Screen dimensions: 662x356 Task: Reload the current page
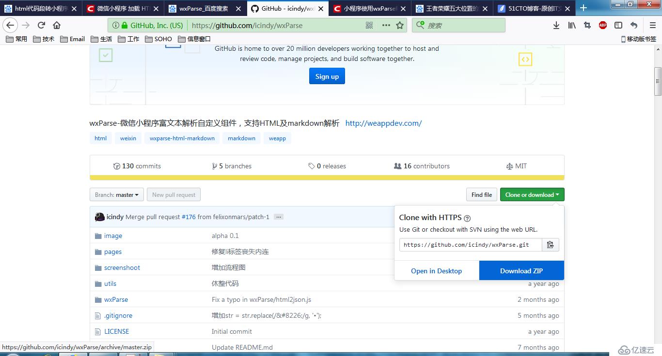42,25
